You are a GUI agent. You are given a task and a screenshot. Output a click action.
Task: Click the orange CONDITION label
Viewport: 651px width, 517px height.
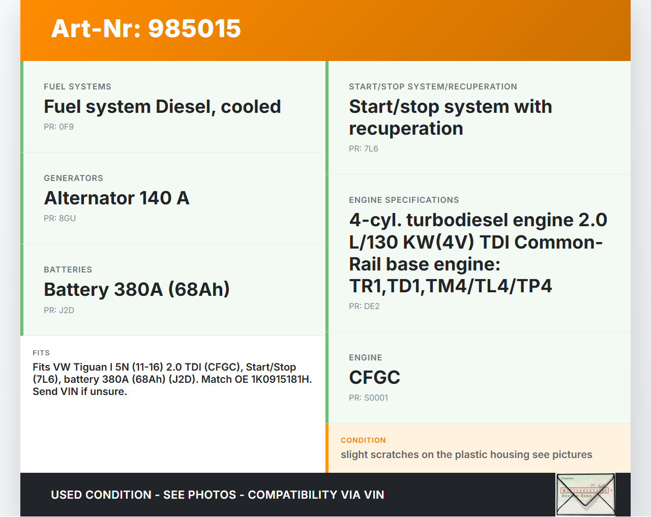(363, 440)
